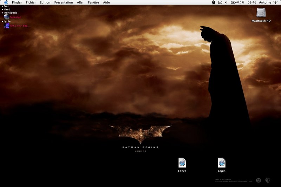This screenshot has width=281, height=187.
Task: Open the volume control in menu bar
Action: click(x=226, y=2)
